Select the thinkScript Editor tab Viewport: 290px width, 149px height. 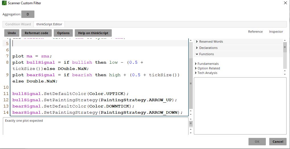tap(49, 24)
